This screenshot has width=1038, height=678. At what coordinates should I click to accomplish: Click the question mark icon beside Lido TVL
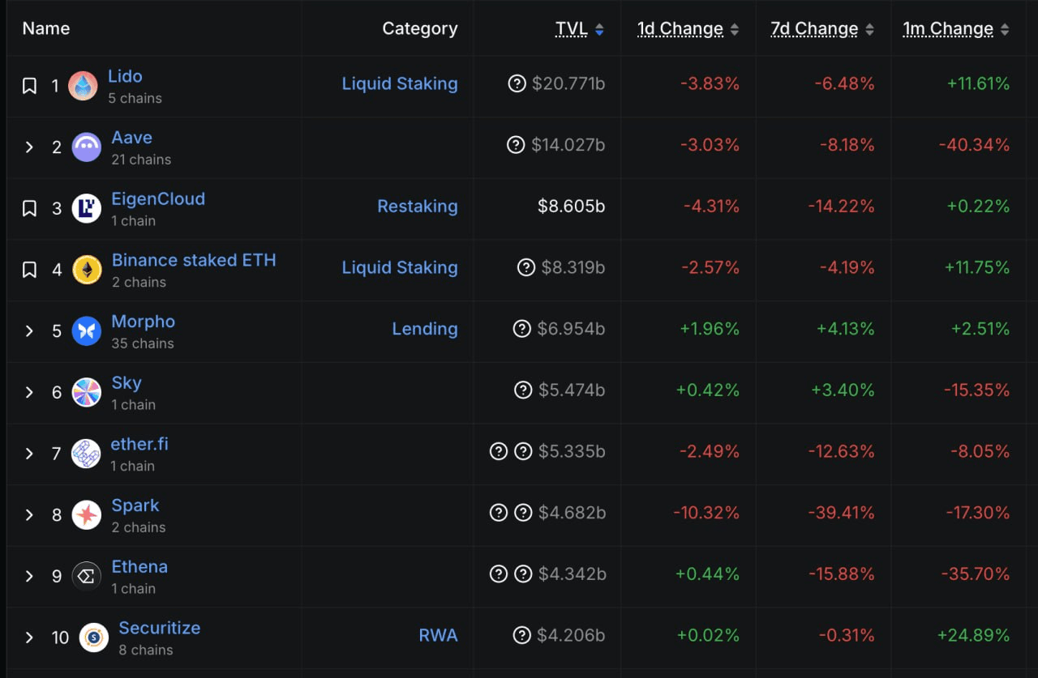(517, 83)
